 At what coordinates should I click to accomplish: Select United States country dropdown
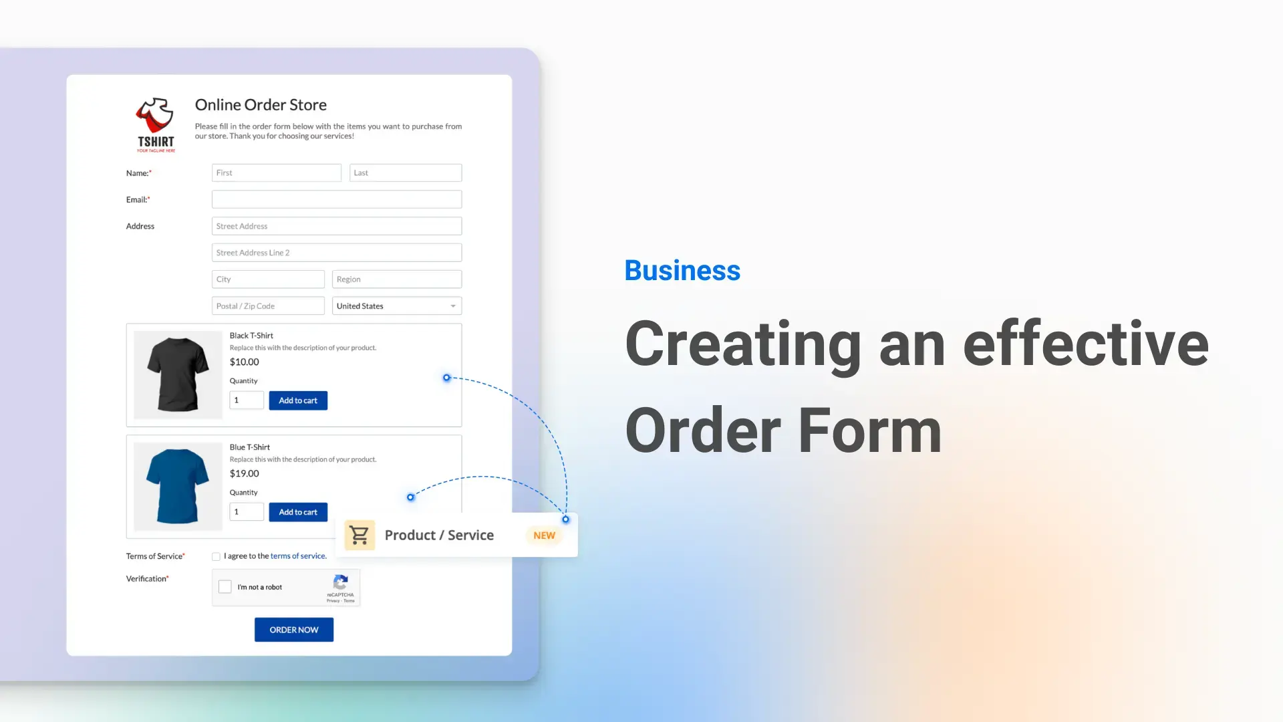pyautogui.click(x=396, y=305)
